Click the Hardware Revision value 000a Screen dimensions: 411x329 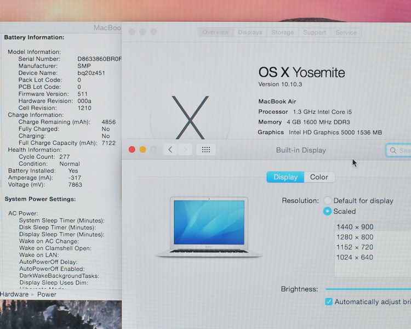84,101
